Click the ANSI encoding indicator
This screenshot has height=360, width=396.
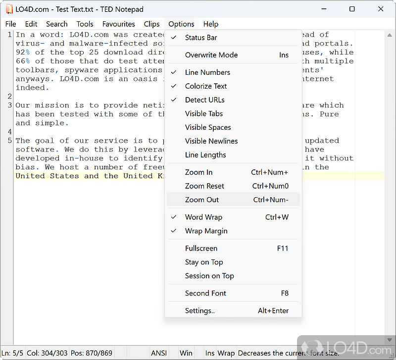159,353
